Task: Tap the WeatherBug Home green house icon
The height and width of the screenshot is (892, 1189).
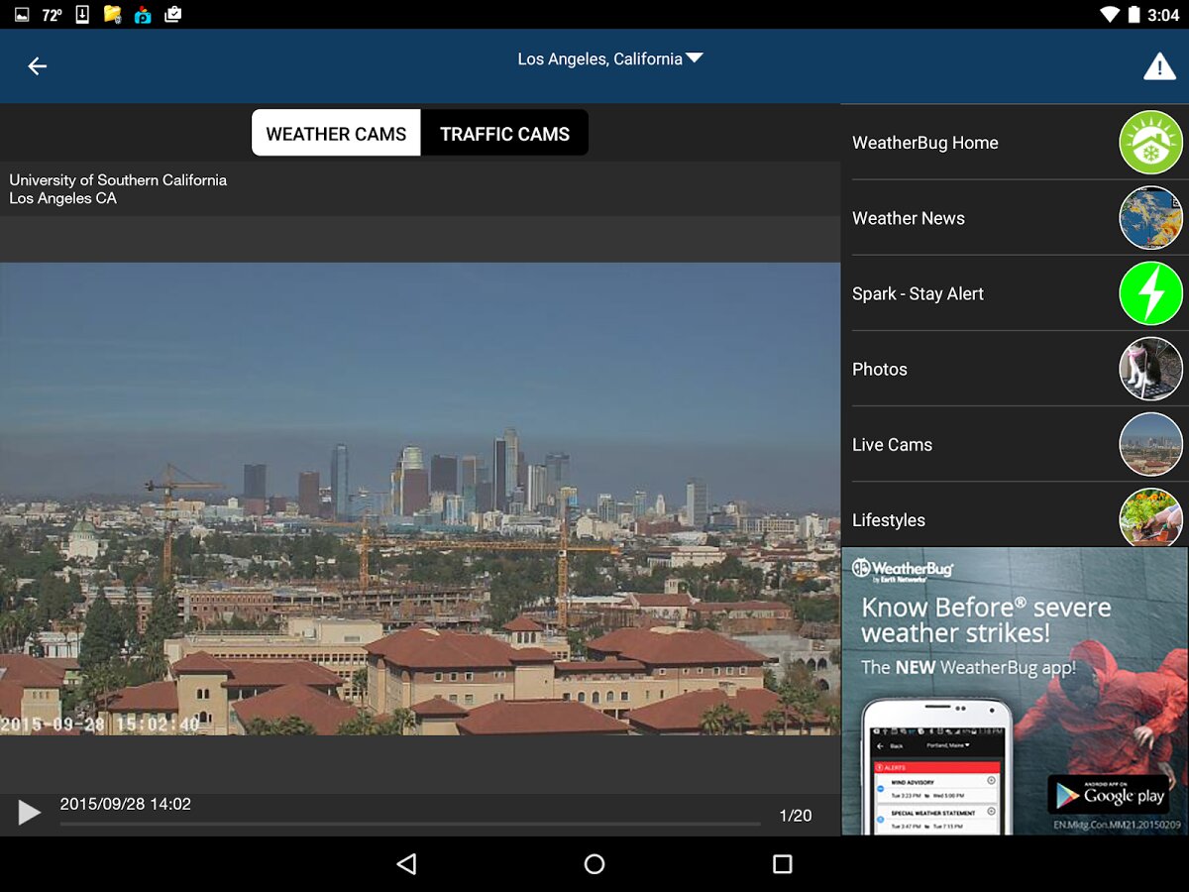Action: pos(1150,143)
